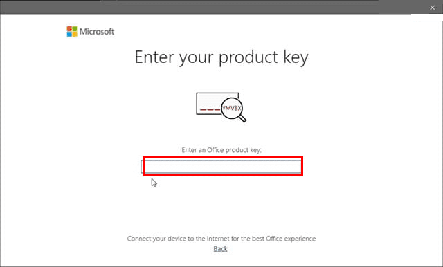
Task: Click the yellow square of the Microsoft logo
Action: click(75, 34)
